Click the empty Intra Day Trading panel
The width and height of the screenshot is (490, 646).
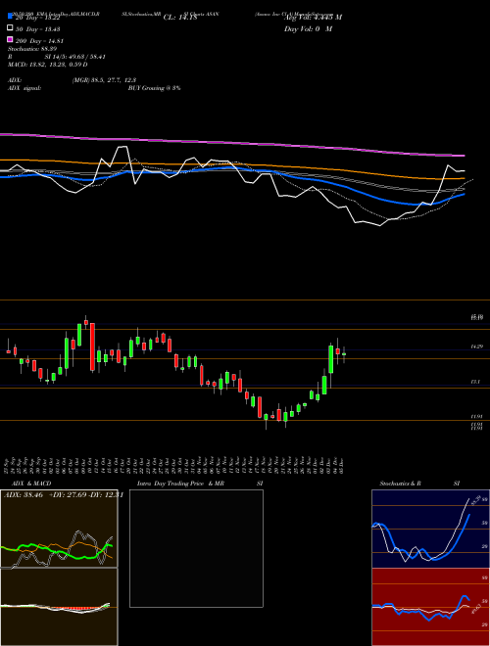tap(196, 548)
